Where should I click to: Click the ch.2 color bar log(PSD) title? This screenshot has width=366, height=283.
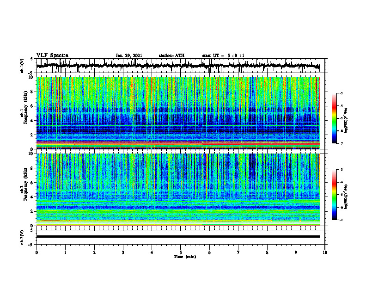pos(346,197)
